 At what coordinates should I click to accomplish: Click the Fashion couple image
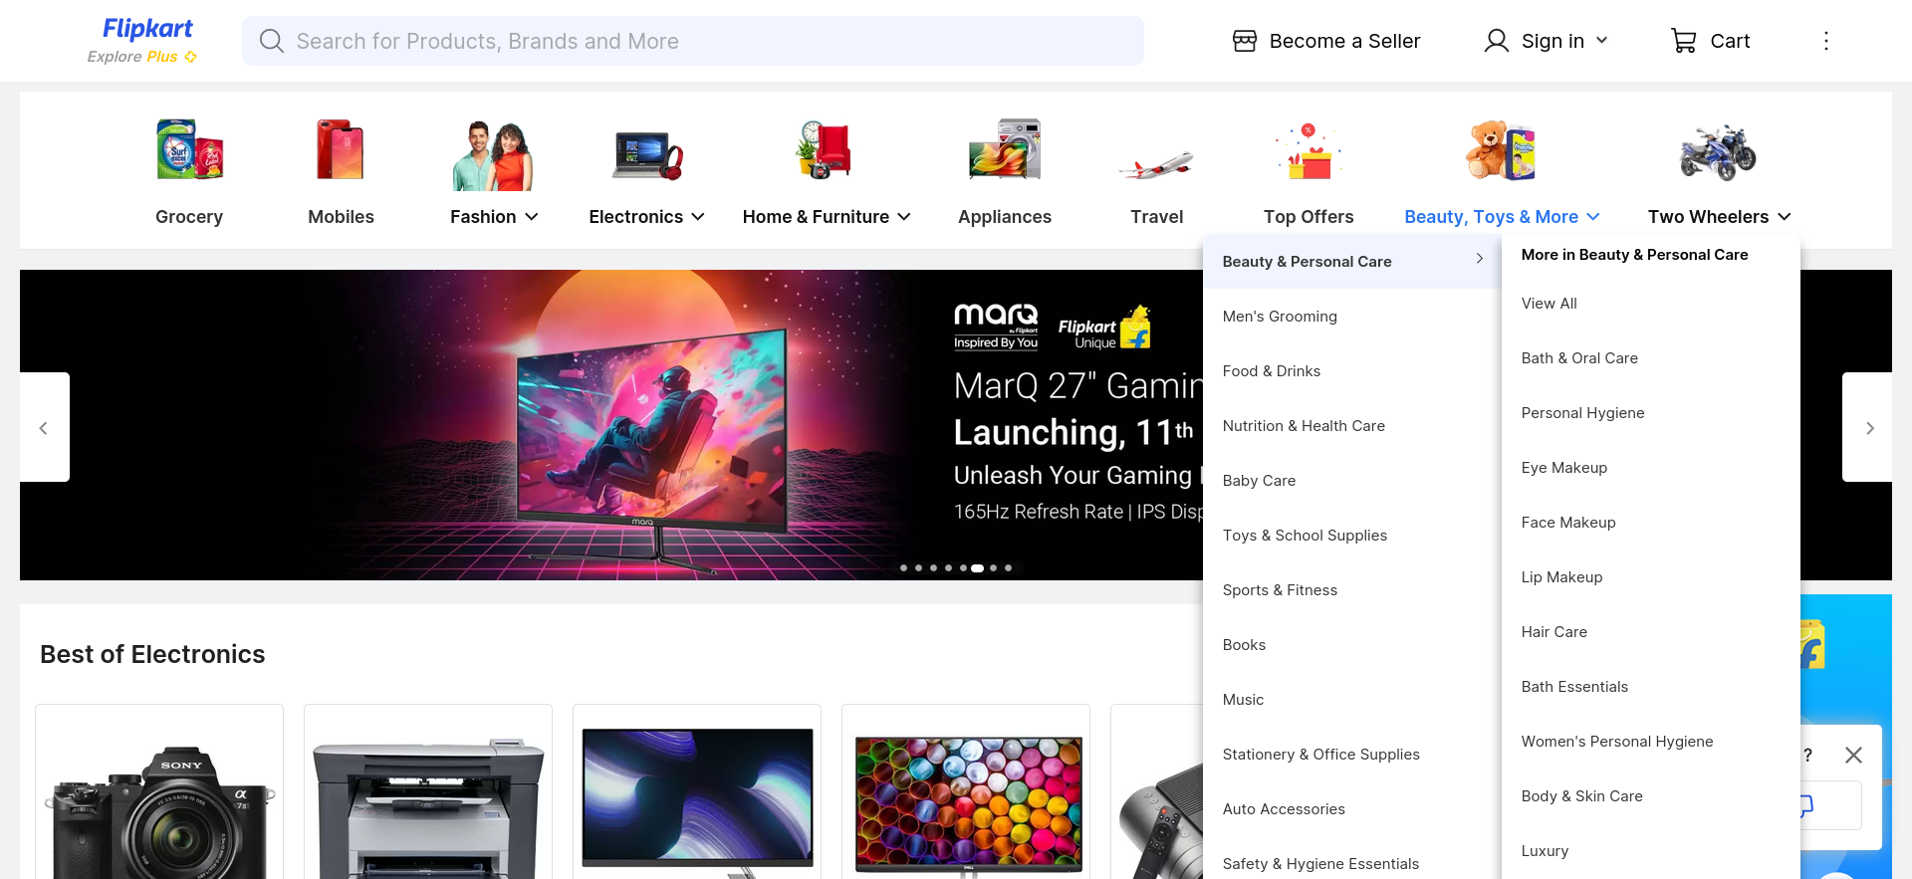(493, 155)
